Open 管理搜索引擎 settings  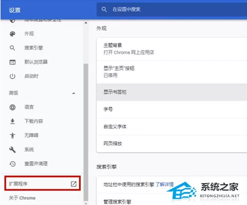click(x=172, y=202)
